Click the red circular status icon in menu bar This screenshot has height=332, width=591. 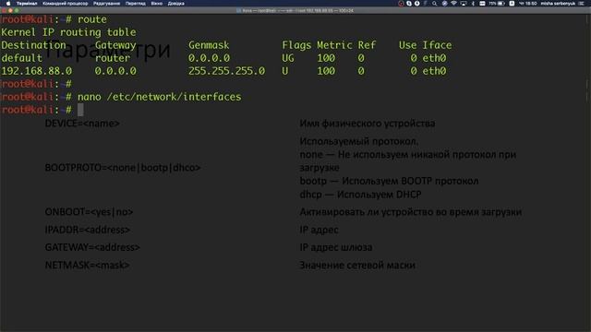401,4
